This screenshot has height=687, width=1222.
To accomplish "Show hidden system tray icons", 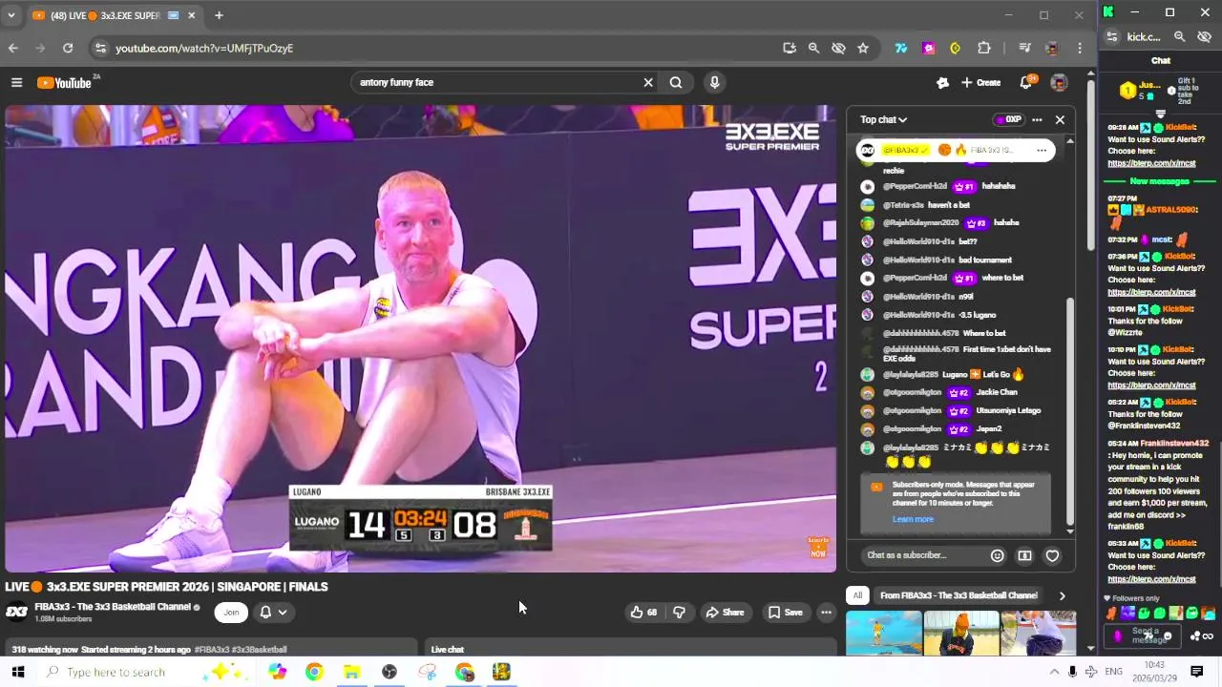I will pyautogui.click(x=1054, y=672).
